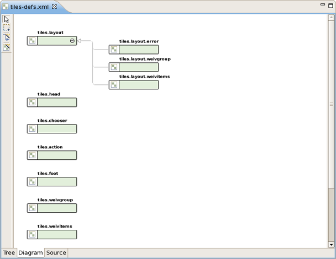The width and height of the screenshot is (336, 259).
Task: Select the Diagram tab
Action: click(30, 253)
